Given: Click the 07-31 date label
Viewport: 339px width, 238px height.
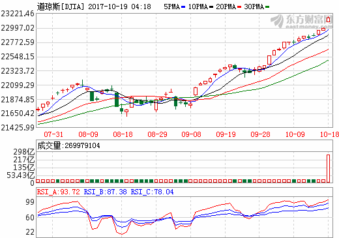Looking at the screenshot, I should click(x=53, y=134).
